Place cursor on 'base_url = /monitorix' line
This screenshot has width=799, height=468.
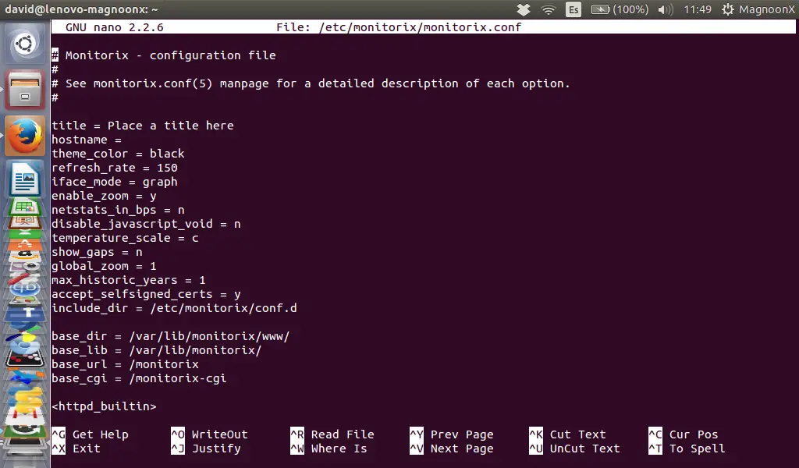[x=125, y=364]
